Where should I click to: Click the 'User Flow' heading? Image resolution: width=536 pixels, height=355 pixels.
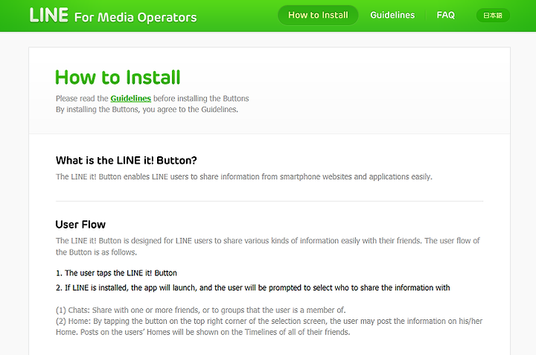[80, 225]
